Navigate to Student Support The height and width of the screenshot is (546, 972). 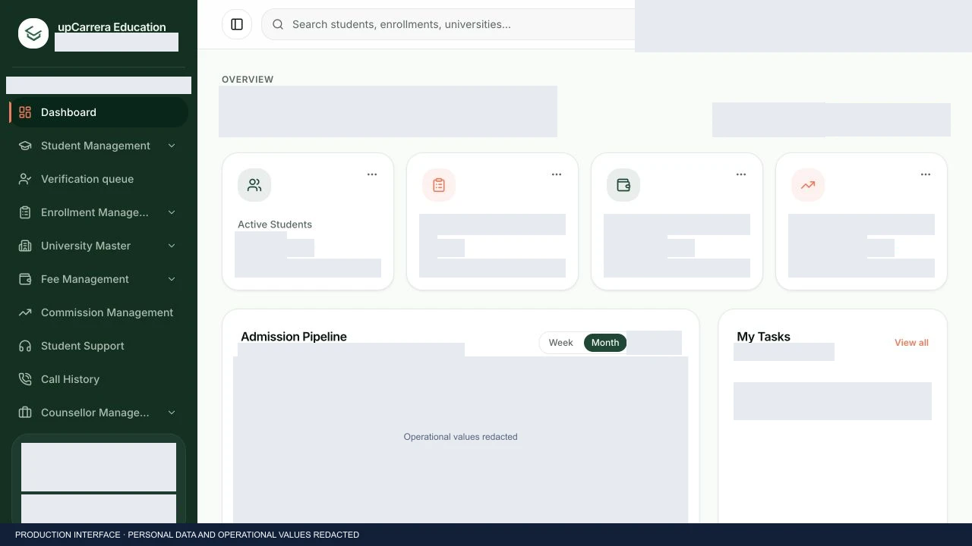(x=99, y=346)
